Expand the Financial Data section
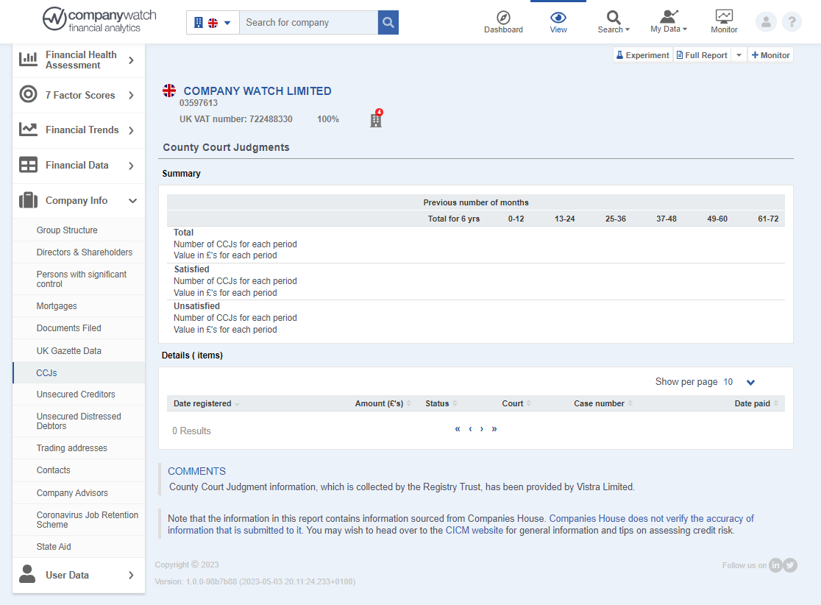 click(79, 166)
